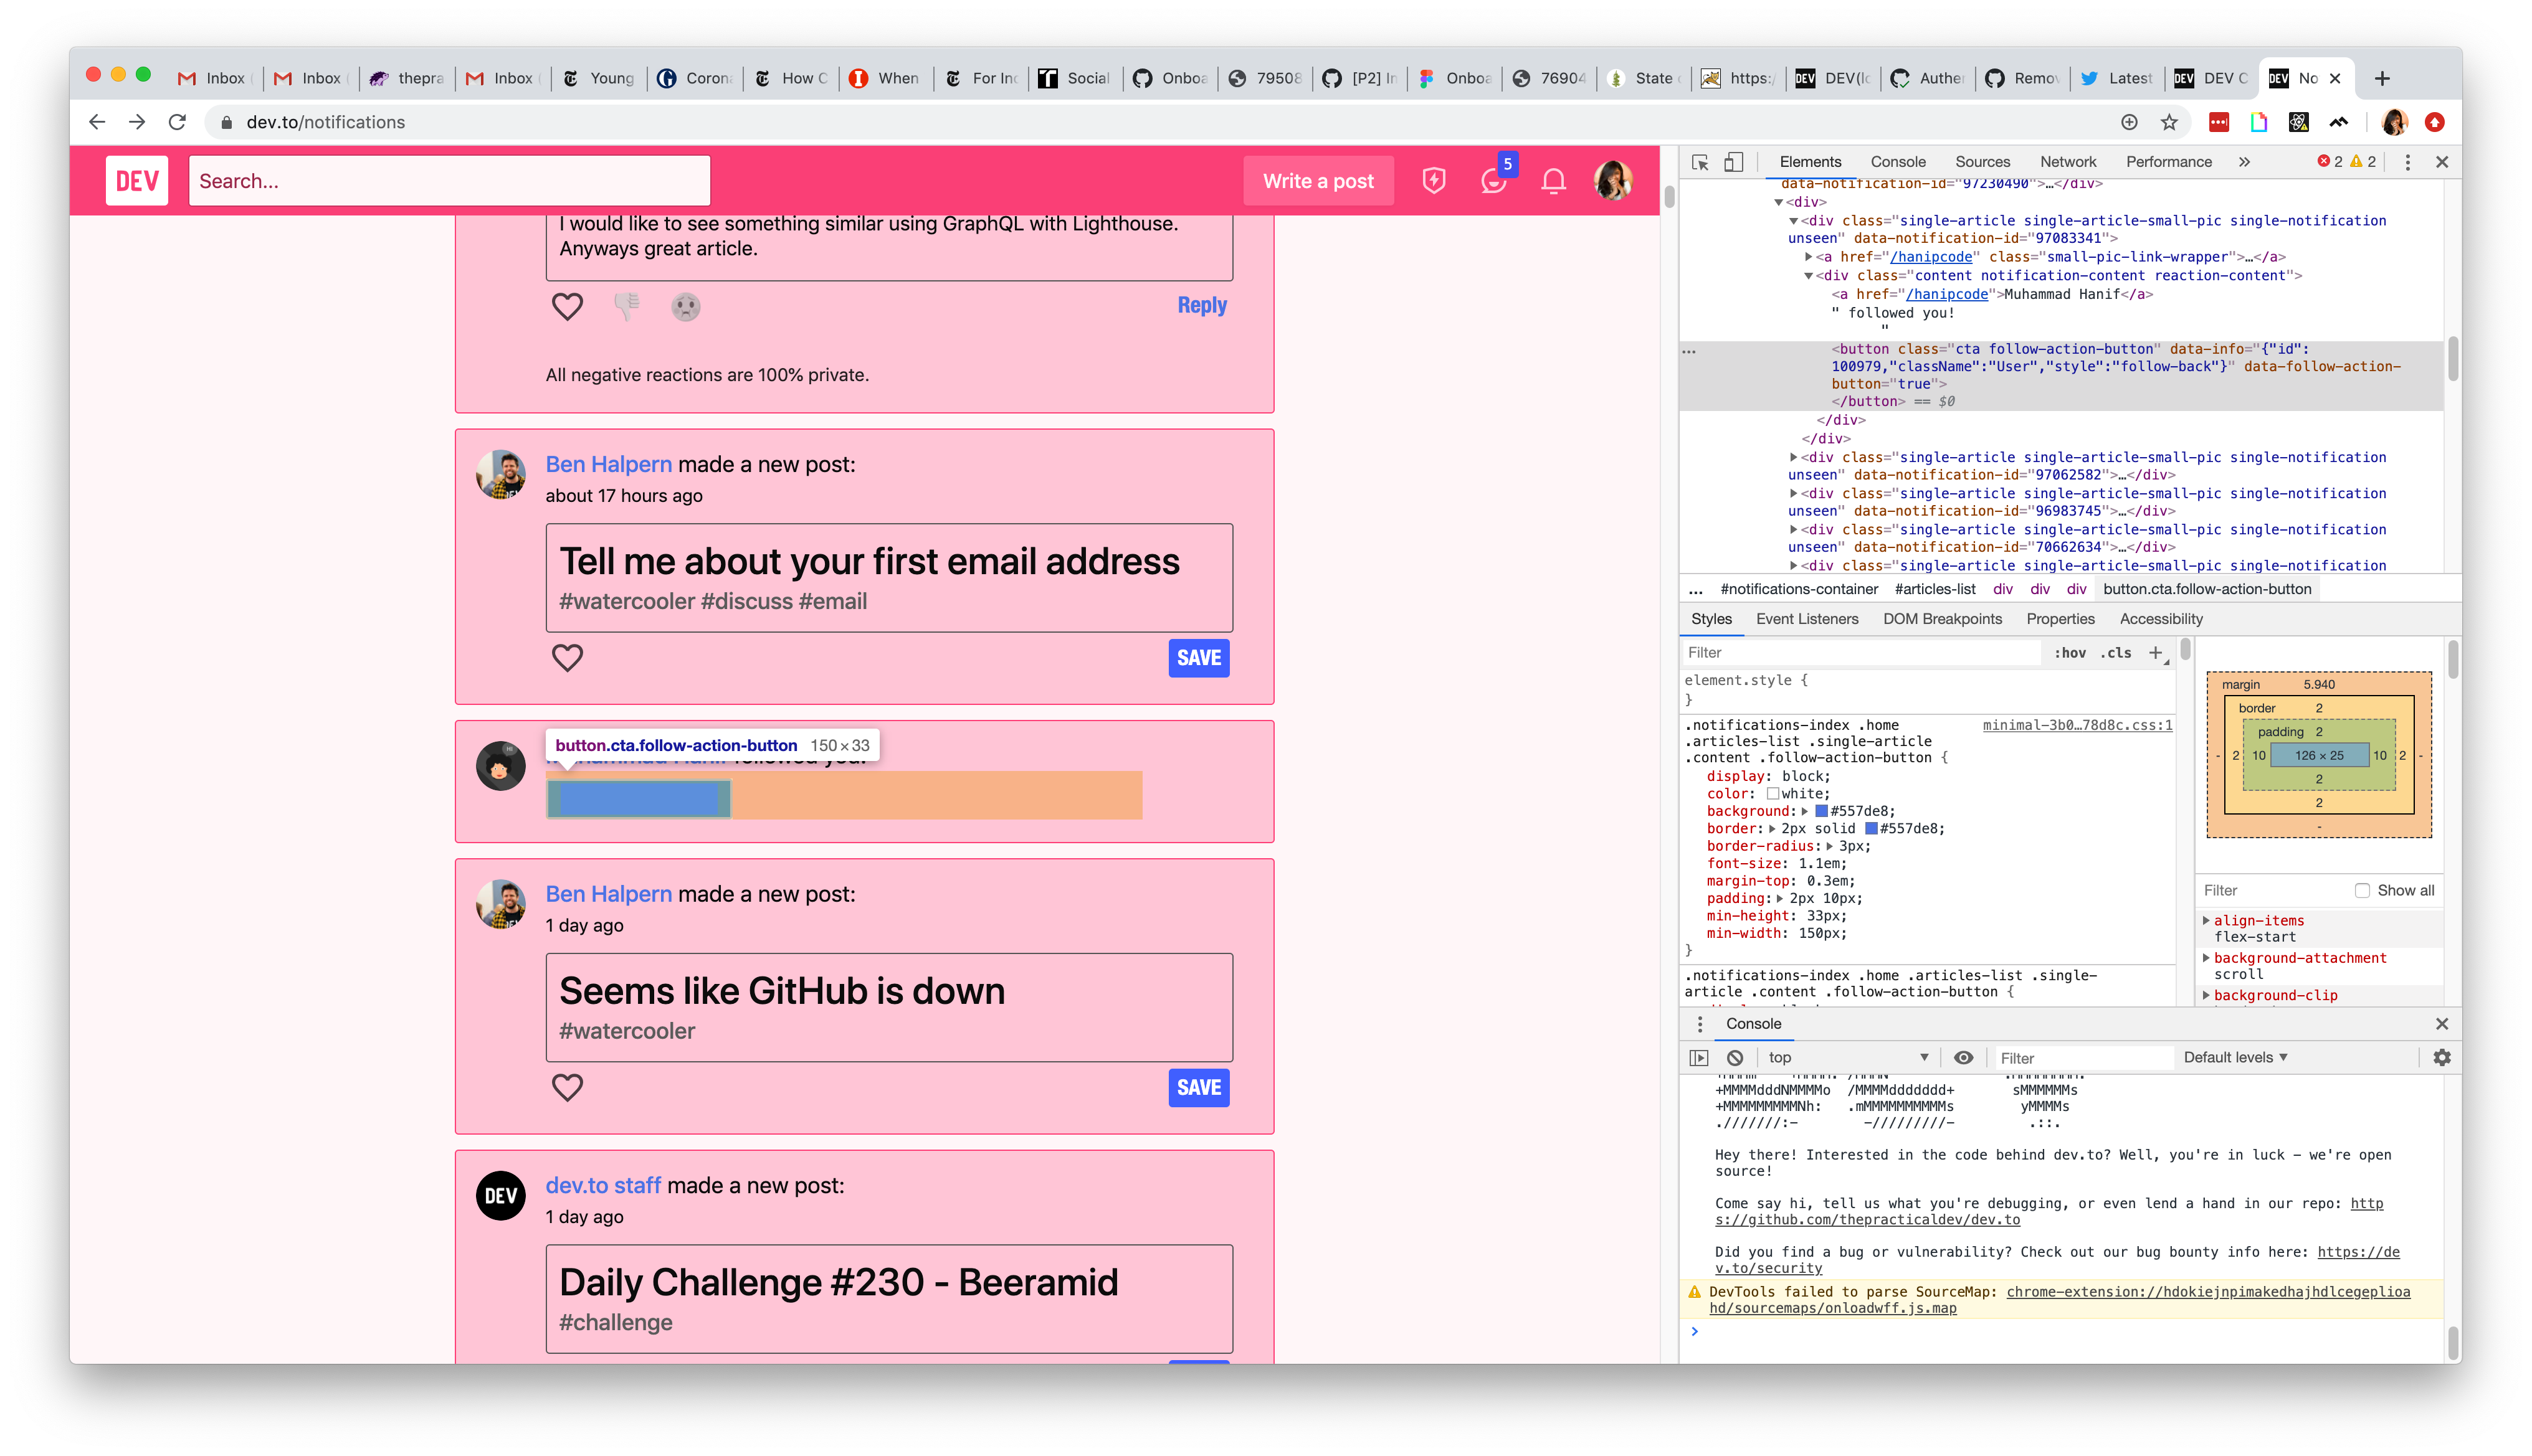Clear the console using the no-entry icon

tap(1735, 1057)
